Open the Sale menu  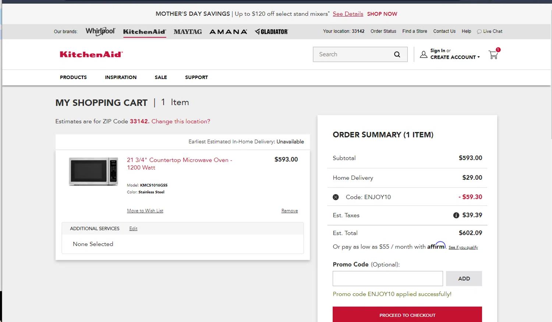pyautogui.click(x=161, y=77)
